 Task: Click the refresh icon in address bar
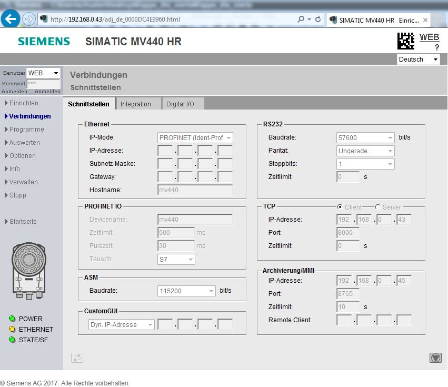click(318, 19)
